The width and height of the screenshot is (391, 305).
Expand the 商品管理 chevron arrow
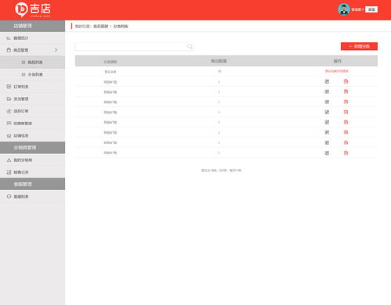pos(56,50)
